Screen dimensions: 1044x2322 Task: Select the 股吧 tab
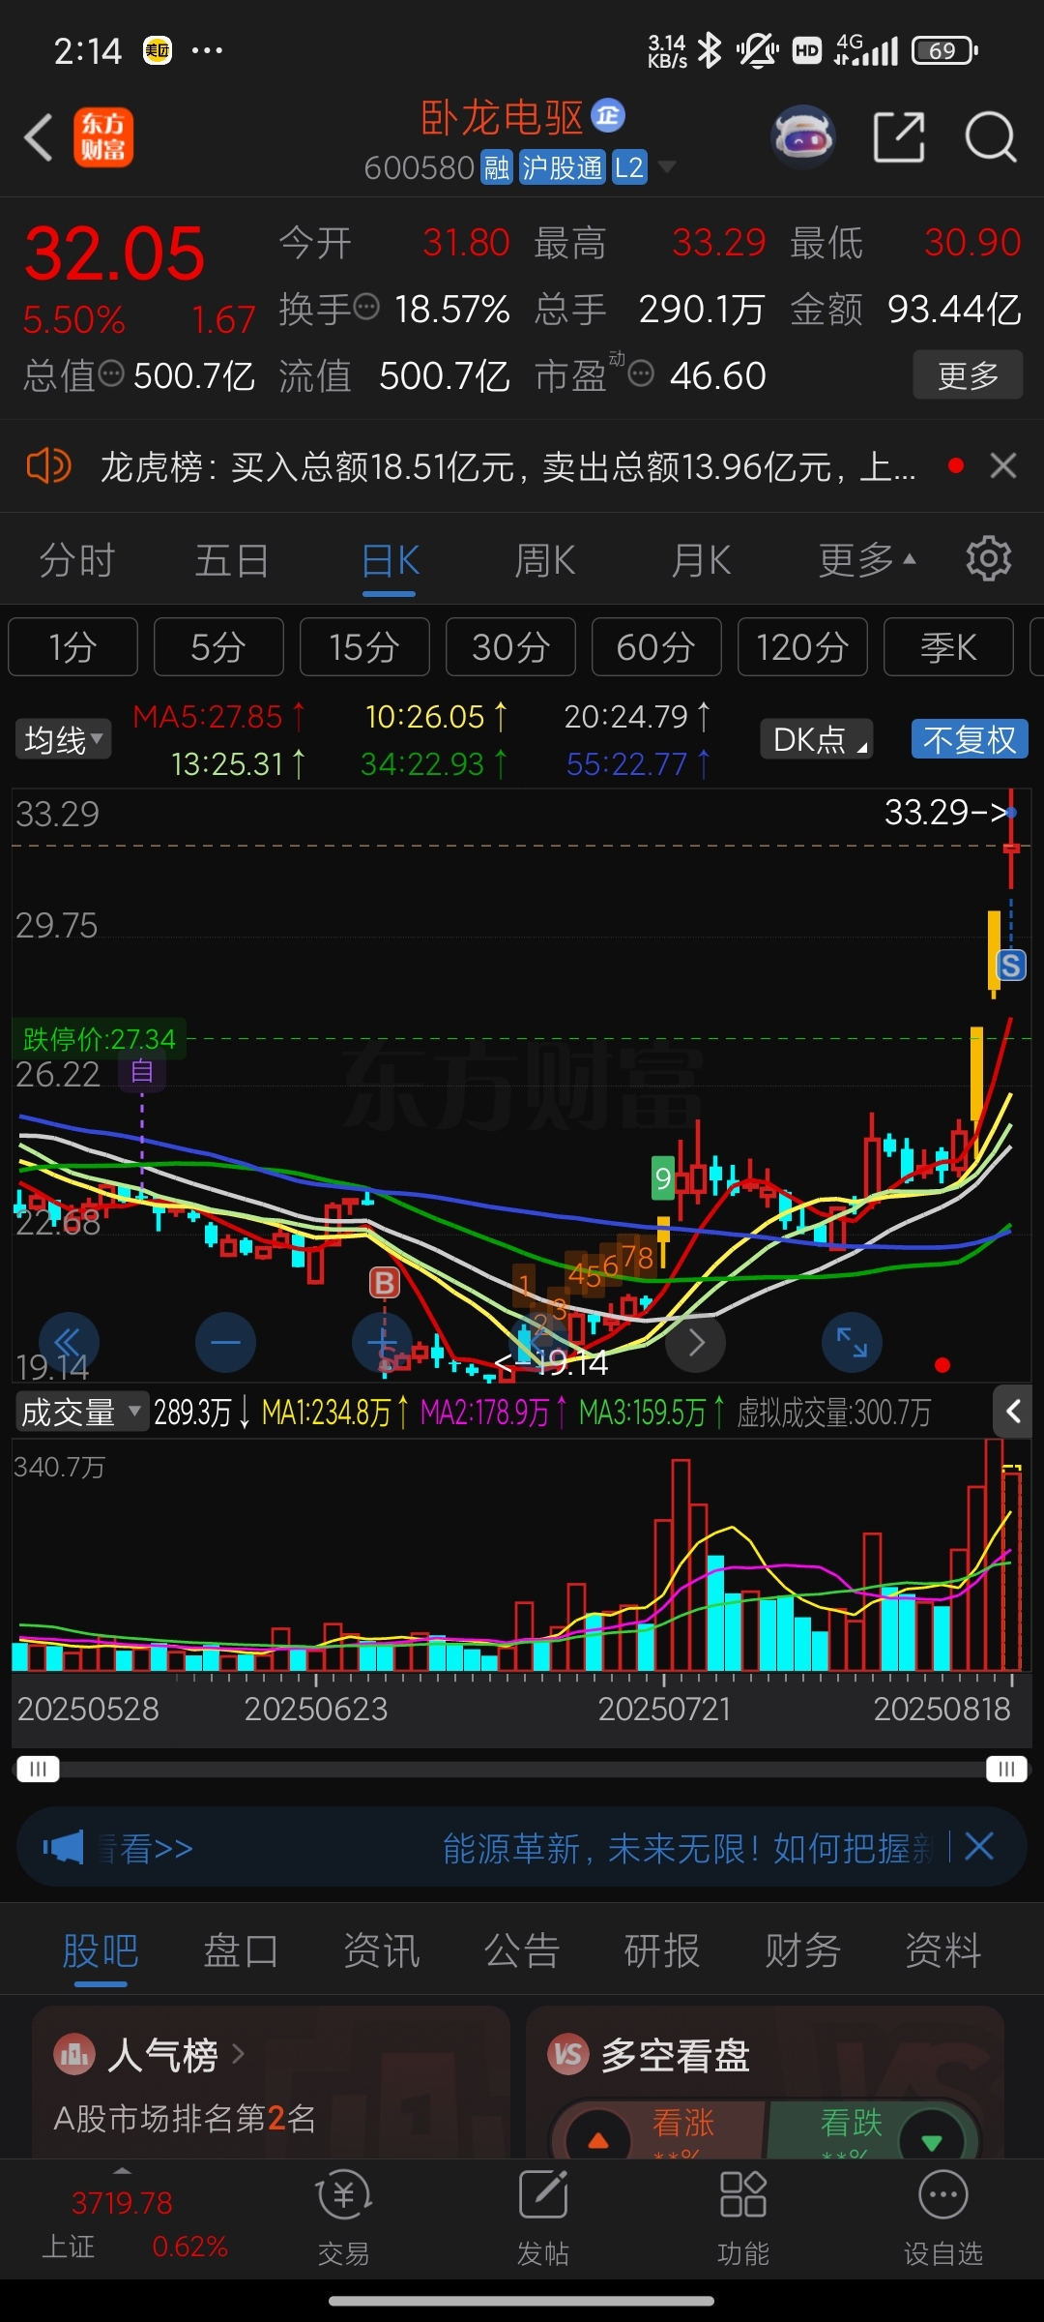coord(101,1950)
